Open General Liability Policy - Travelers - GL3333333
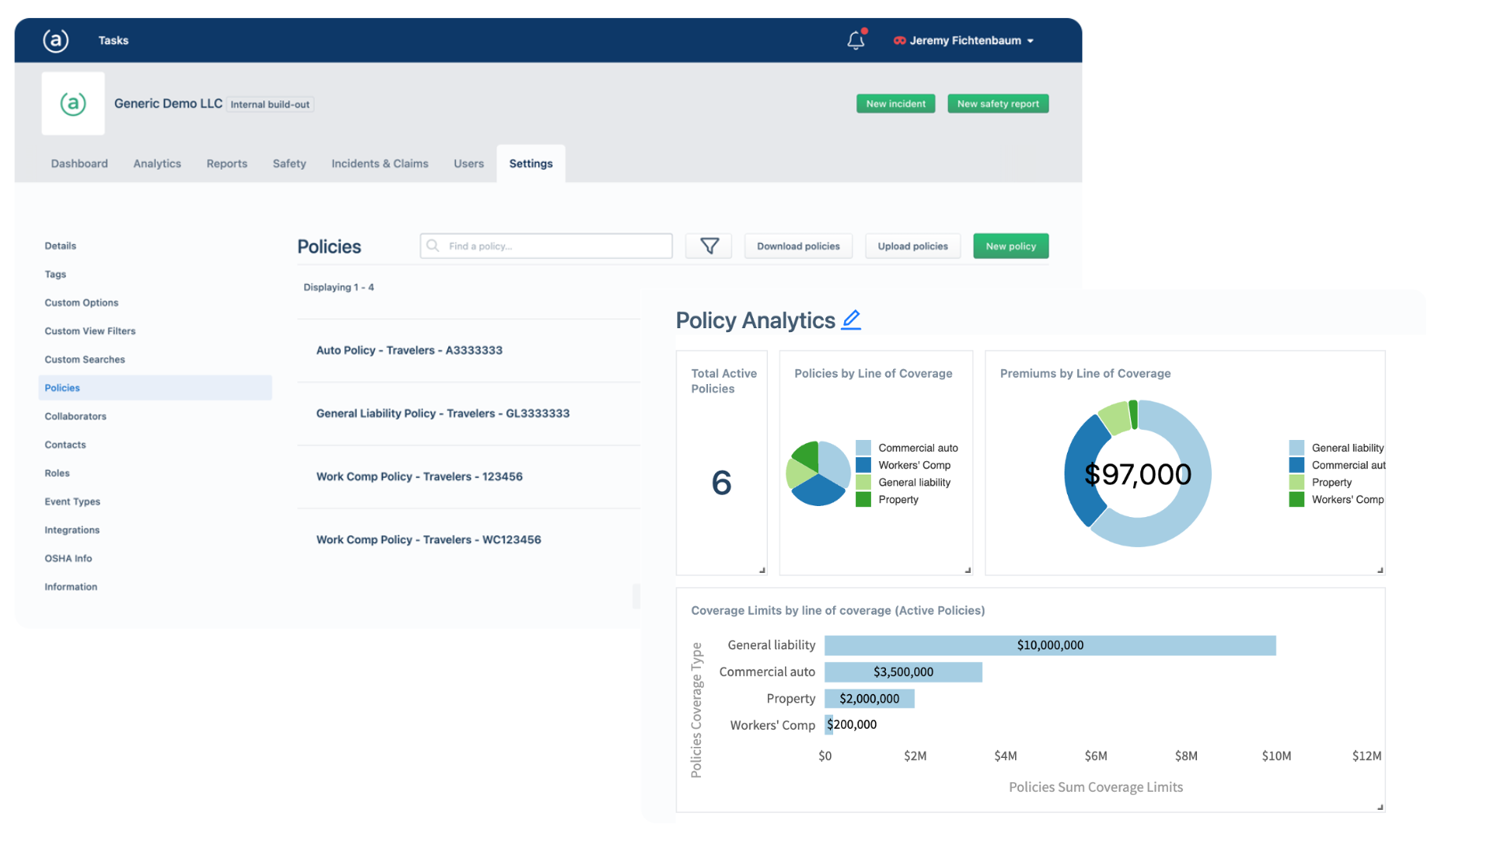The image size is (1512, 850). 443,413
